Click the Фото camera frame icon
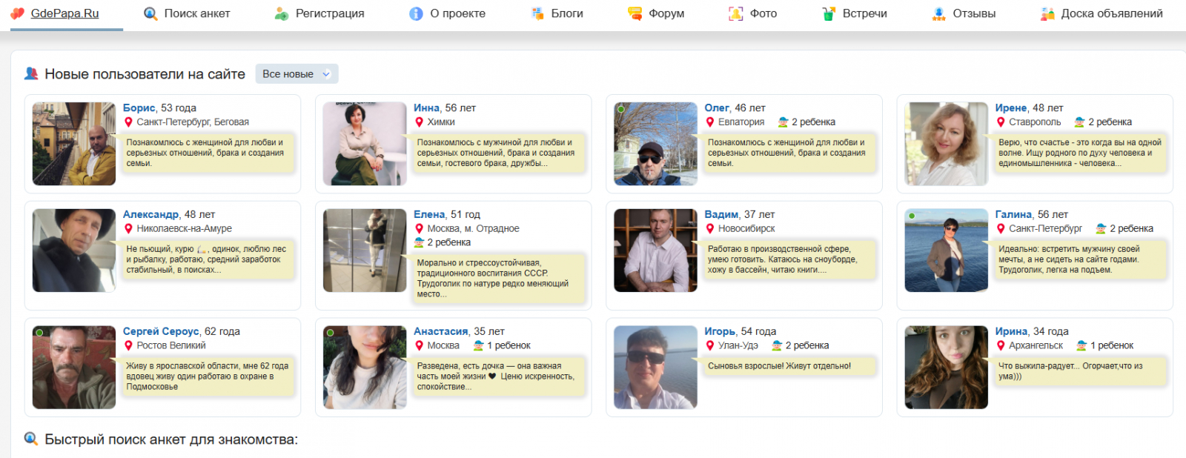Image resolution: width=1186 pixels, height=458 pixels. click(735, 13)
